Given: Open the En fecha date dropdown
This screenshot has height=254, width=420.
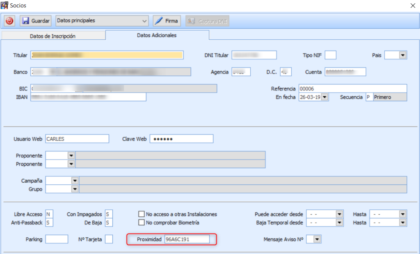Looking at the screenshot, I should 324,97.
